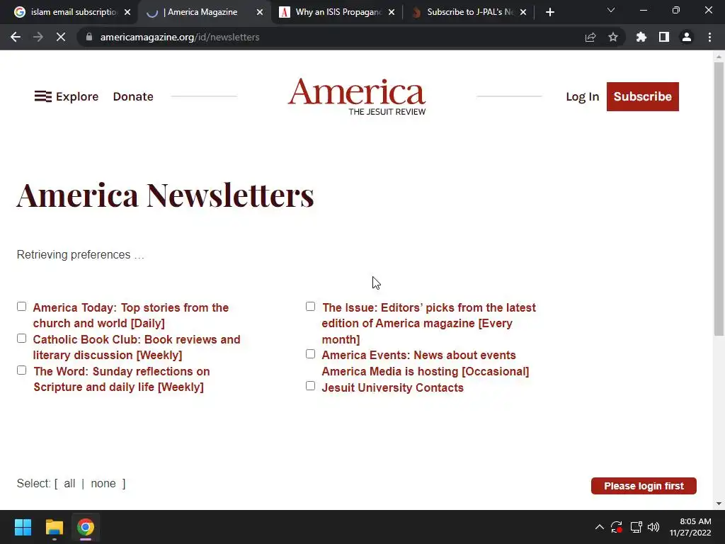
Task: Open Chrome three-dot menu
Action: pos(709,37)
